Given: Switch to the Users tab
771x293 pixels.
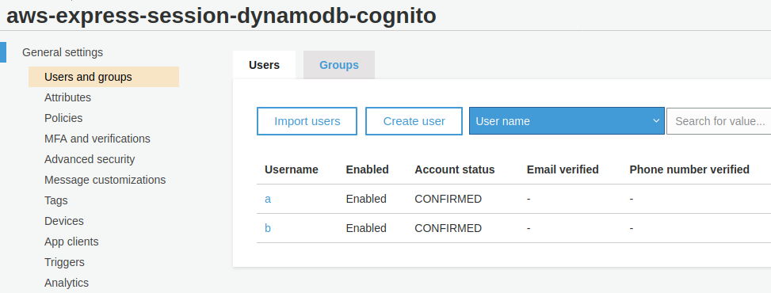Looking at the screenshot, I should tap(264, 65).
